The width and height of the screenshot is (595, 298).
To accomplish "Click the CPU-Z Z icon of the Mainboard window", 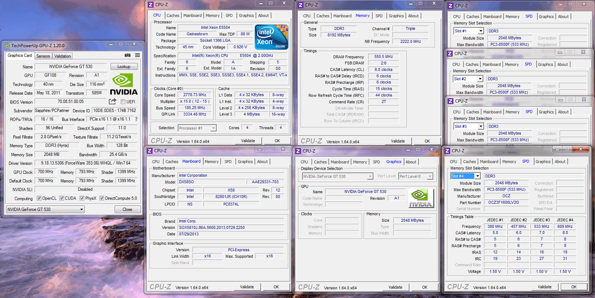I will (x=150, y=151).
